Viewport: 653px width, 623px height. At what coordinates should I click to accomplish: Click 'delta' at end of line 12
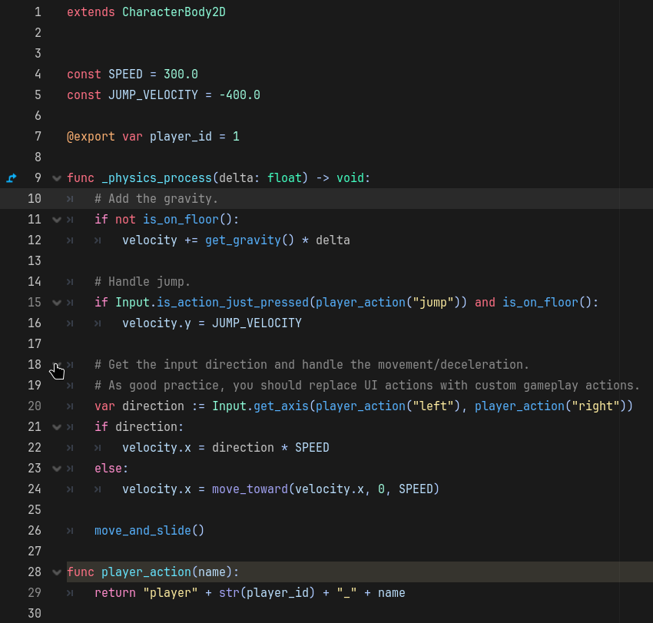[x=333, y=240]
